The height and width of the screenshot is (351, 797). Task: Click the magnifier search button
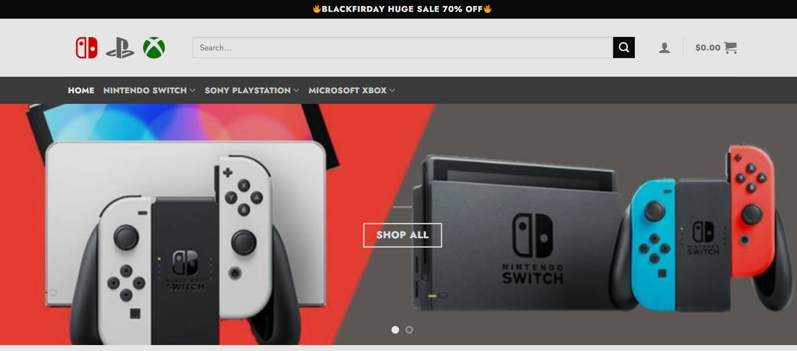pyautogui.click(x=624, y=47)
